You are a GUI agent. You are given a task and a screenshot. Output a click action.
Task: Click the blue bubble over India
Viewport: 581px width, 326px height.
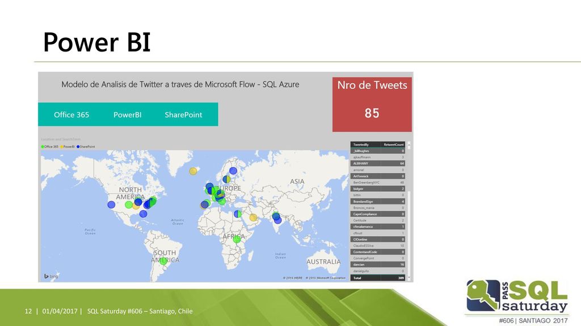tap(277, 220)
